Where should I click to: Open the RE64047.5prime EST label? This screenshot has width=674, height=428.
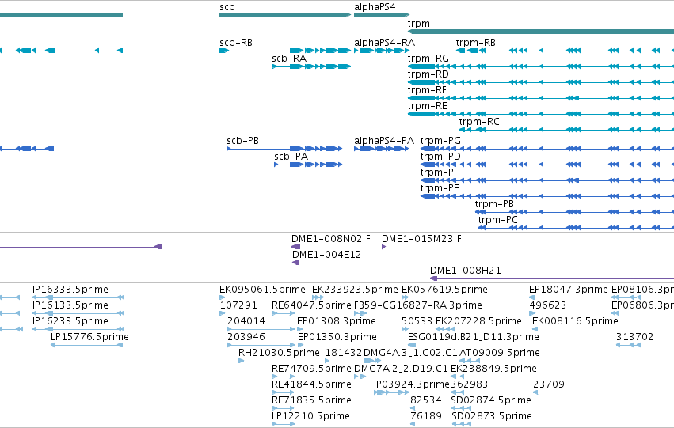point(311,305)
